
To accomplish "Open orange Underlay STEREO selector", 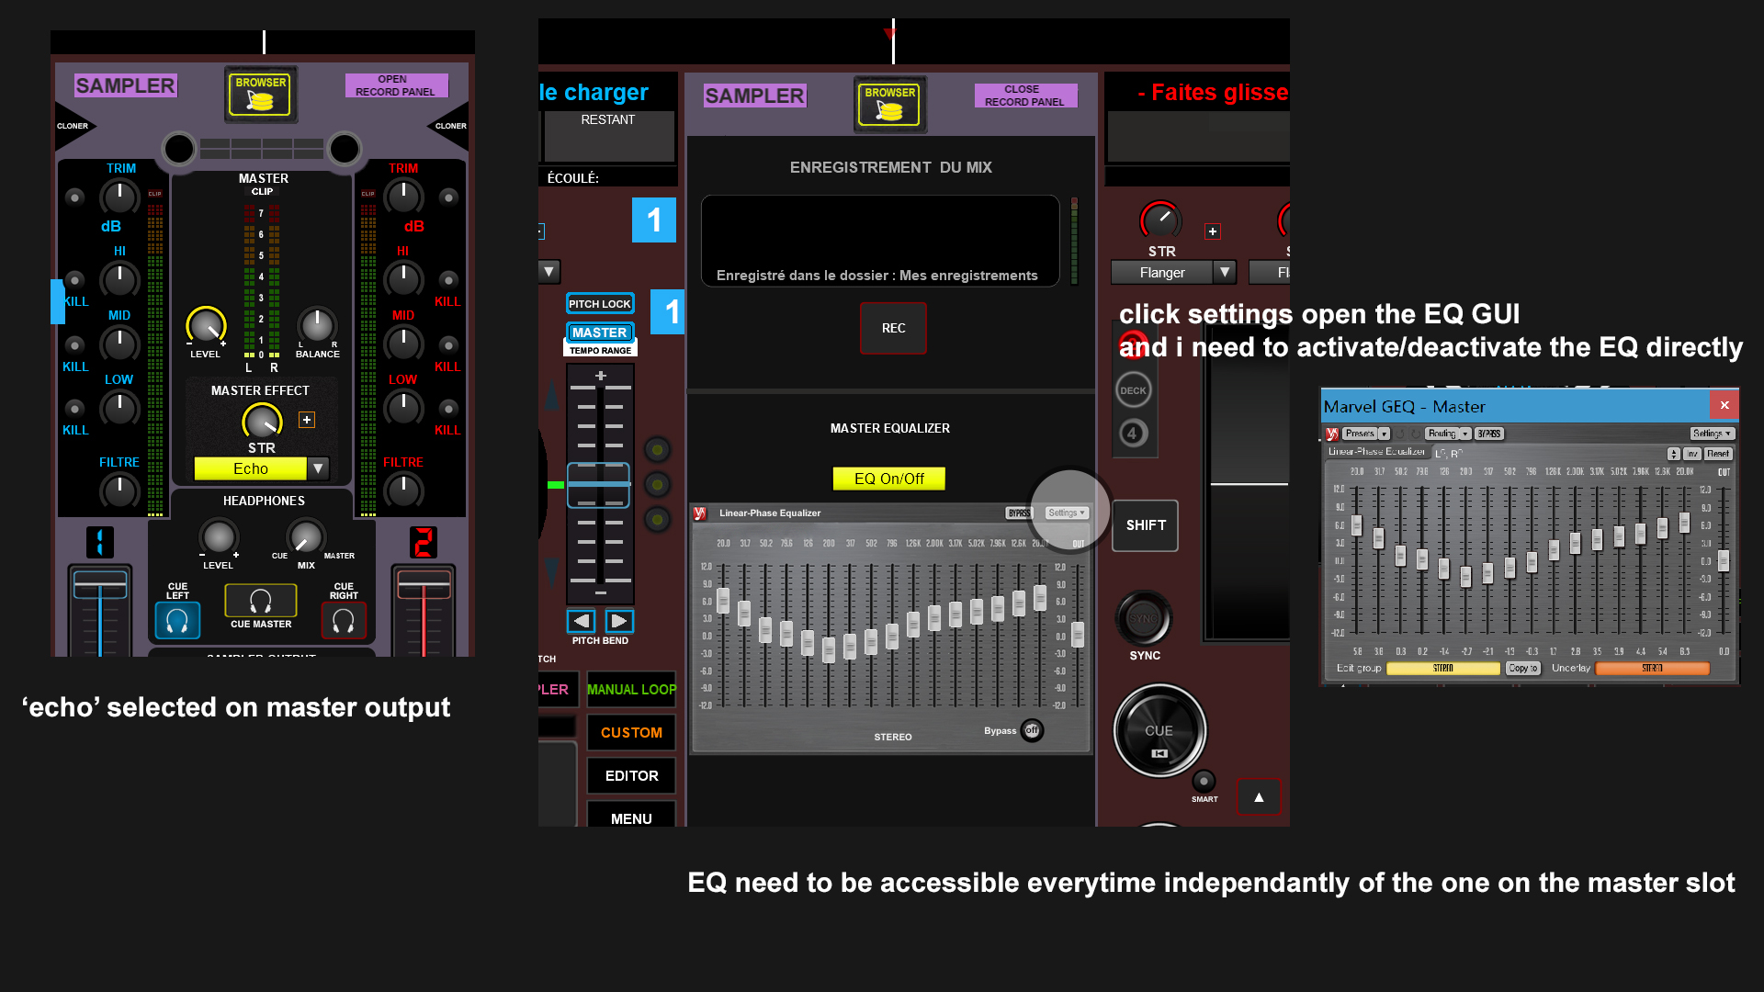I will point(1652,669).
